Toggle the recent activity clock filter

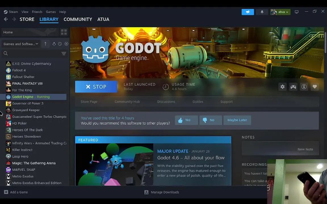[60, 44]
